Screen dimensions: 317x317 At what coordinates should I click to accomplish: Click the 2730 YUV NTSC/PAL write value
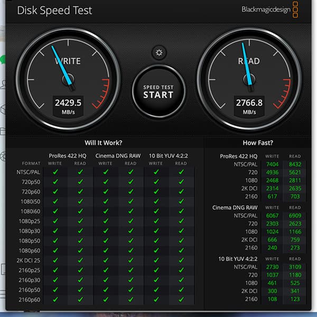pos(272,267)
